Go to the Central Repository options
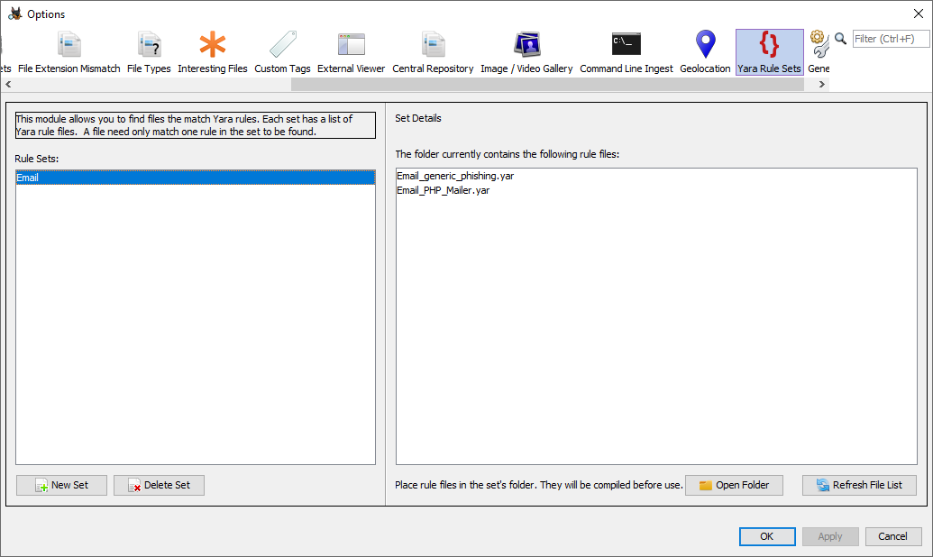 click(x=433, y=52)
